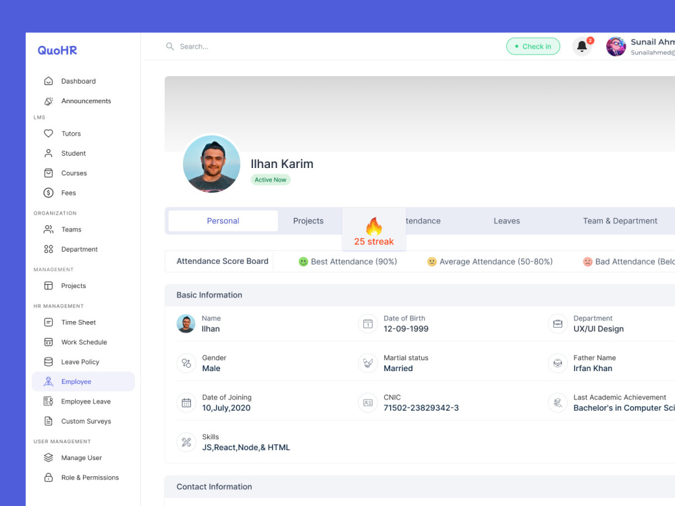Click the Announcements megaphone icon
The height and width of the screenshot is (506, 675).
click(48, 101)
